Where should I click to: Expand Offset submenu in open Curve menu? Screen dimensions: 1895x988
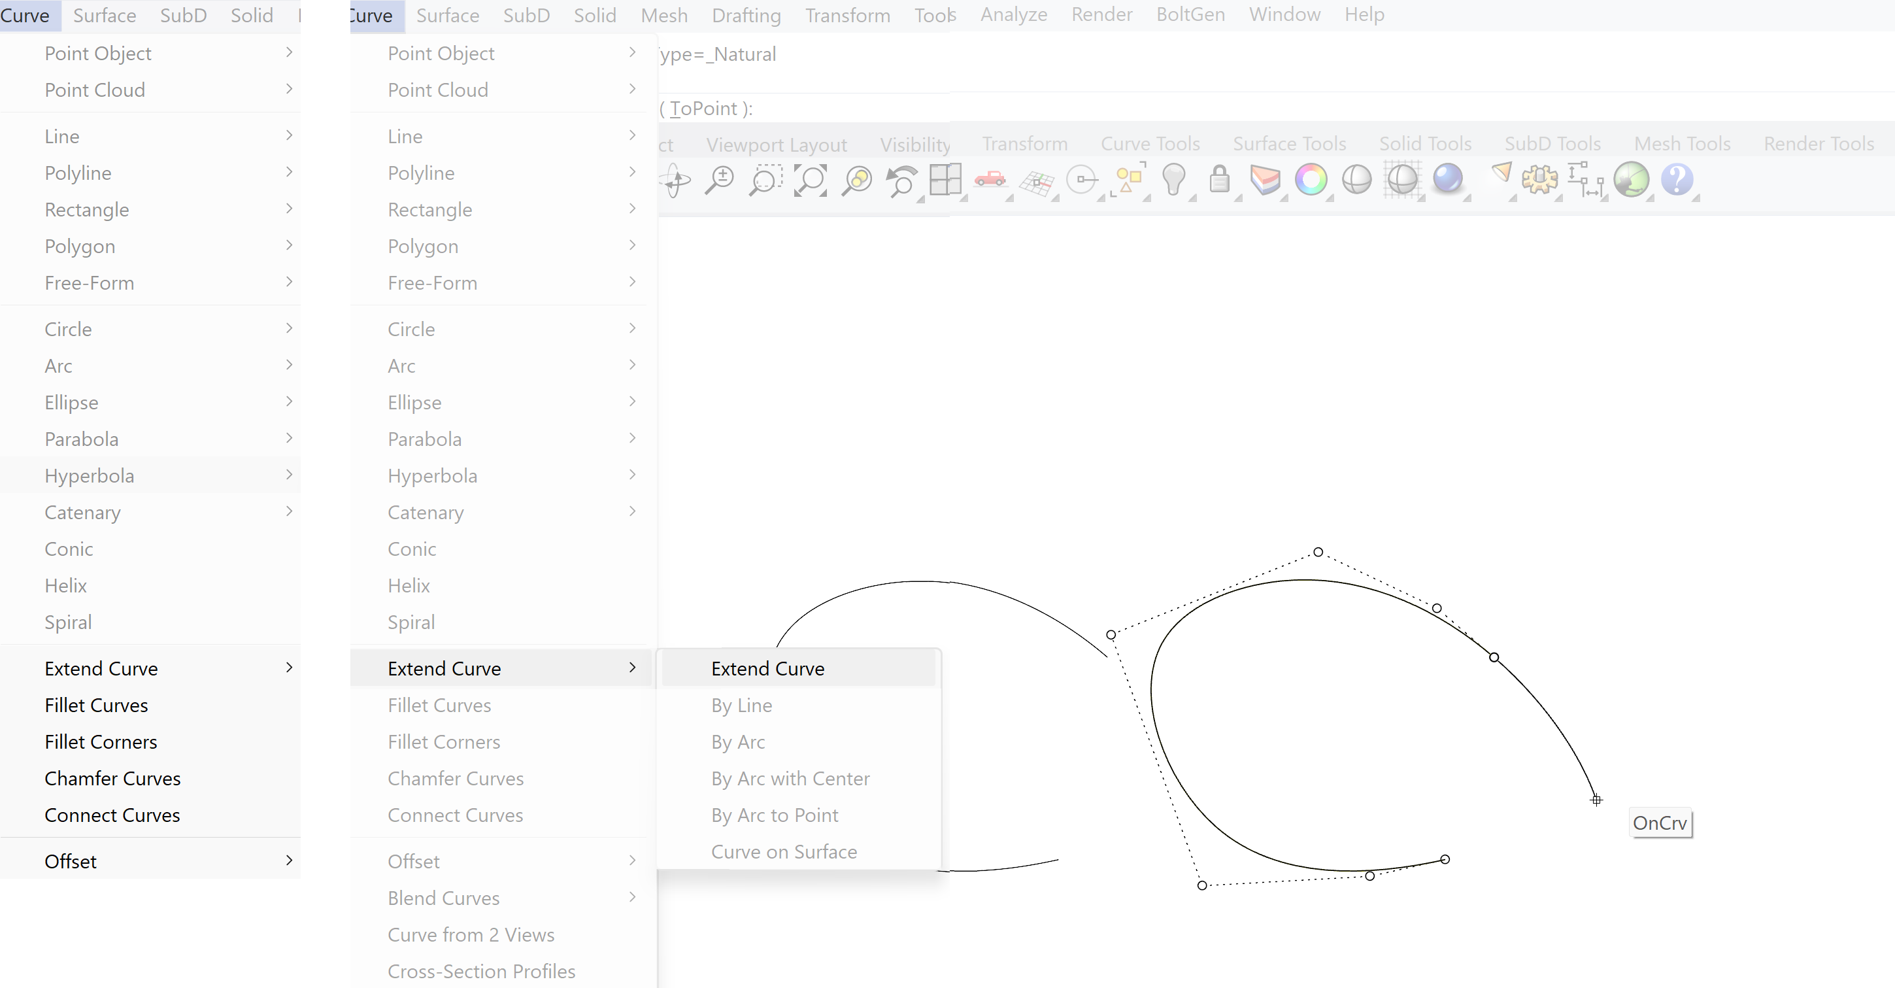pyautogui.click(x=633, y=860)
